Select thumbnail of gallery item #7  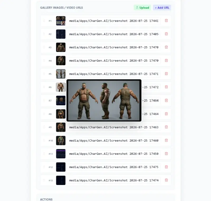click(61, 100)
